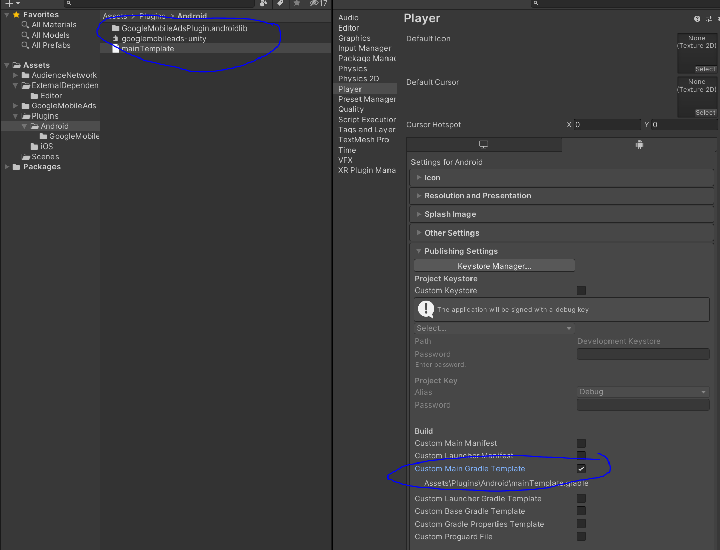Select the AudienceNetwork folder icon

tap(25, 75)
